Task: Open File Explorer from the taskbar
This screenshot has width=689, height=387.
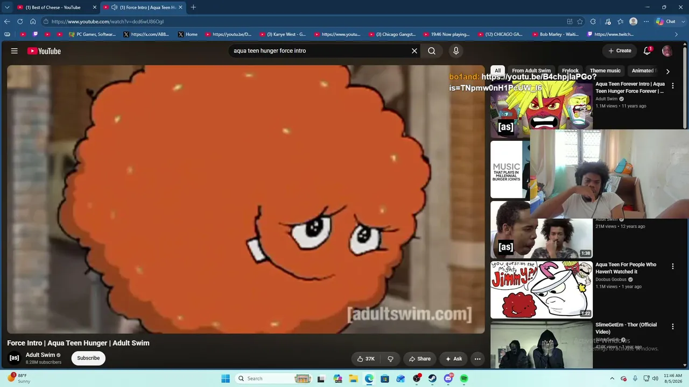Action: 353,378
